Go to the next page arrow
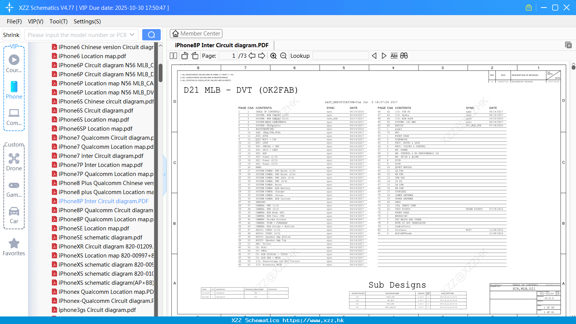This screenshot has width=576, height=324. [262, 56]
